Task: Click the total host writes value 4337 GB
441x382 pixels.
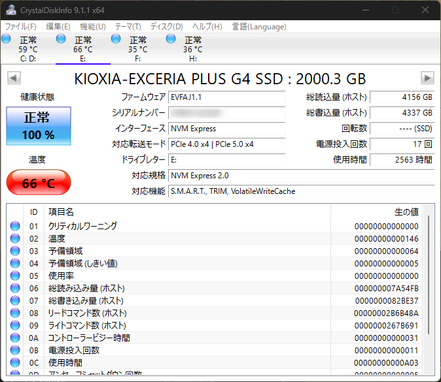Action: point(402,113)
